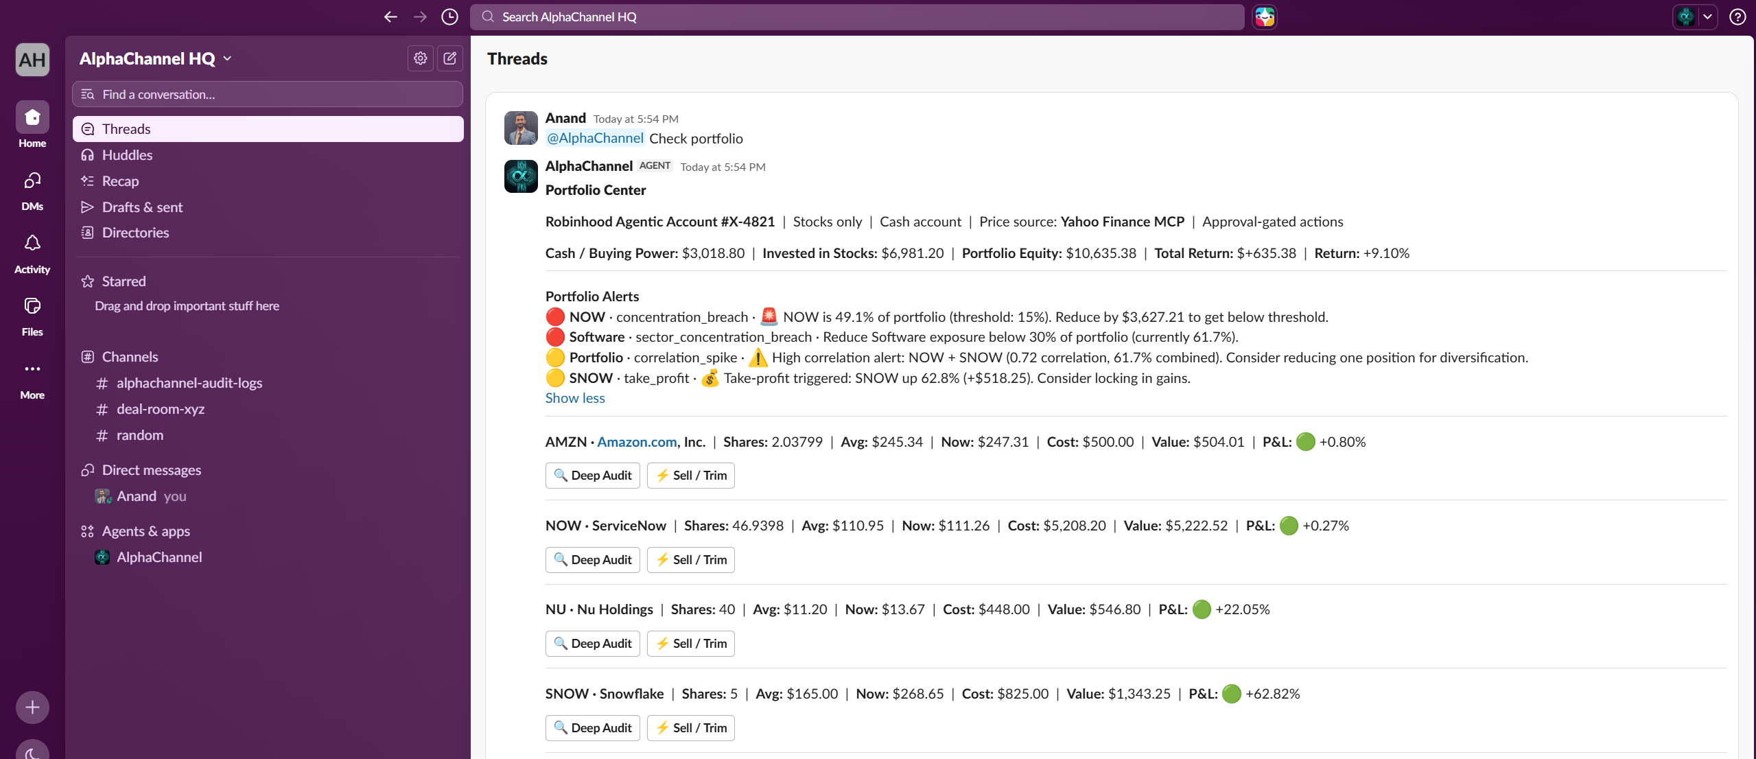Open the help question mark icon
The height and width of the screenshot is (759, 1756).
(1737, 16)
